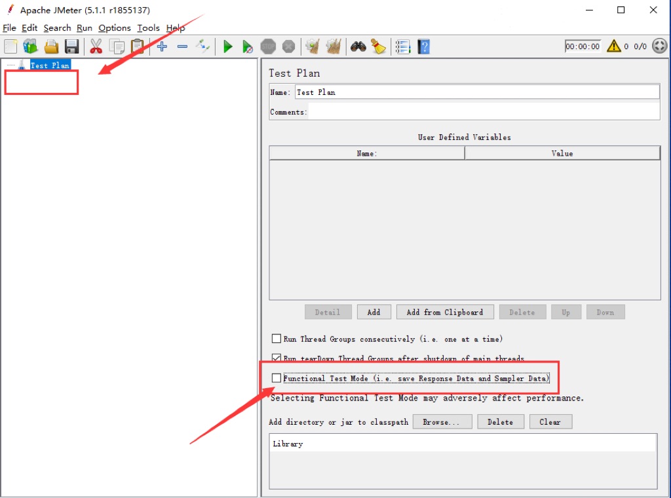Screen dimensions: 671x498
Task: Open the File menu
Action: pyautogui.click(x=9, y=27)
